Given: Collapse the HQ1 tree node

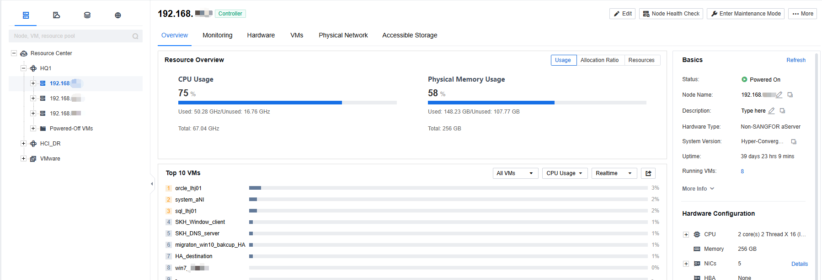Looking at the screenshot, I should coord(23,68).
